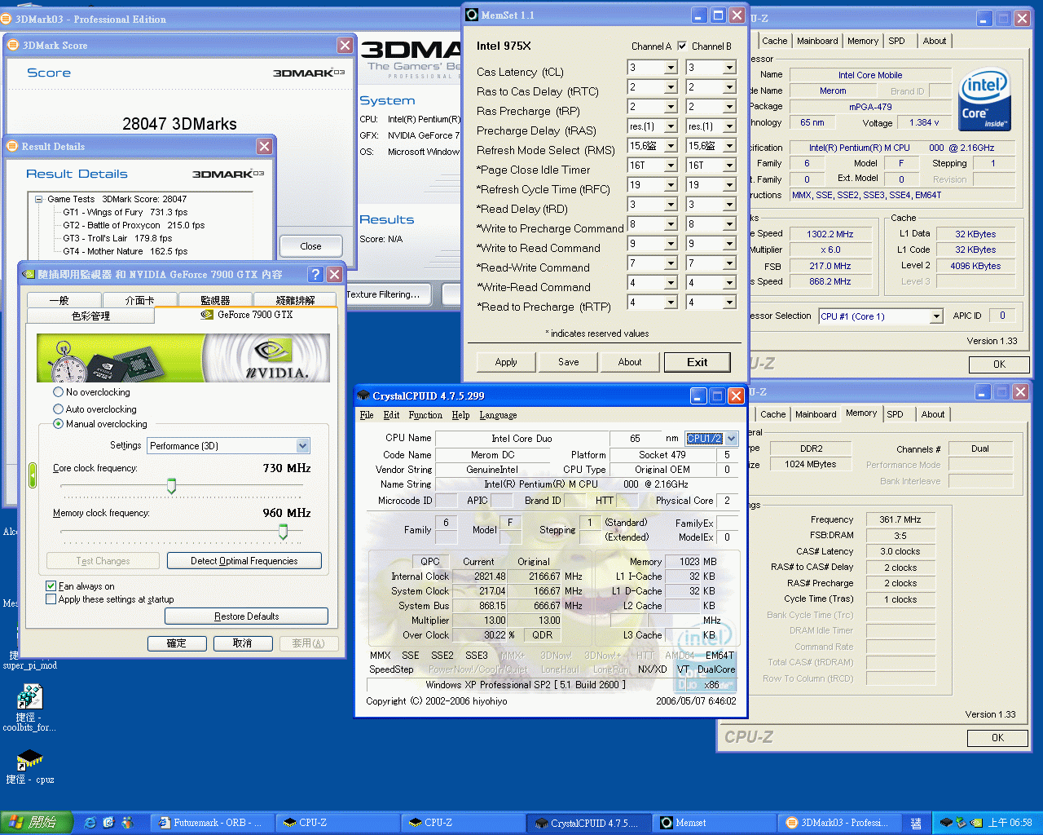1043x835 pixels.
Task: Click Exit button in MemSet
Action: 697,362
